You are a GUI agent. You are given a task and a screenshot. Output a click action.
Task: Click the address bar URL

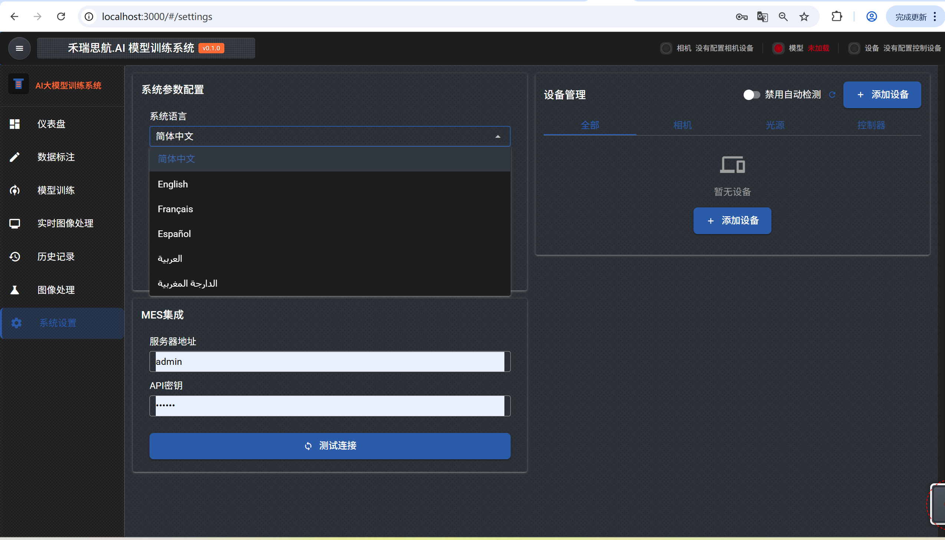tap(157, 17)
